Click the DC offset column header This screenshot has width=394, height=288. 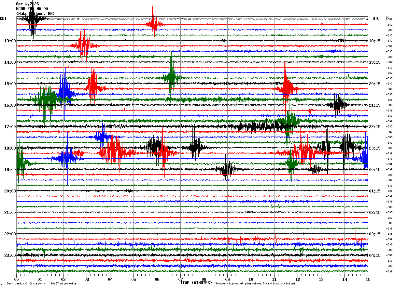coord(387,18)
